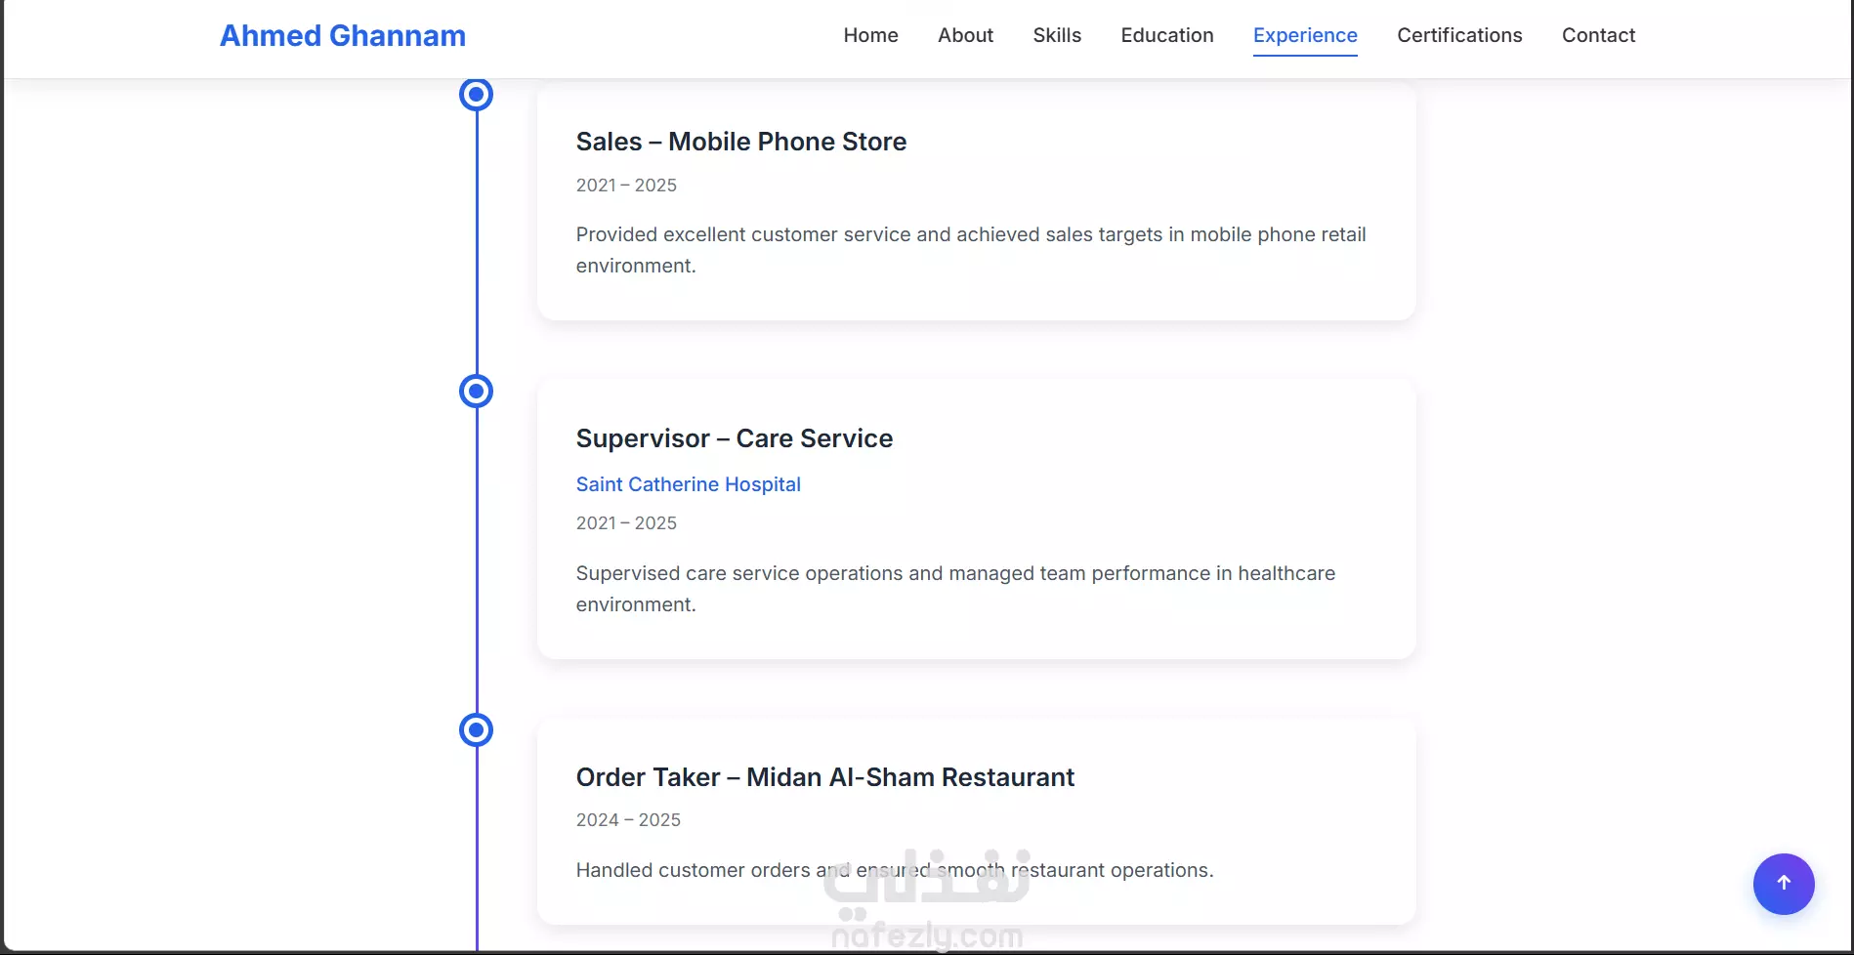The image size is (1854, 955).
Task: Click the 'Supervised care service operations' description
Action: pyautogui.click(x=955, y=589)
